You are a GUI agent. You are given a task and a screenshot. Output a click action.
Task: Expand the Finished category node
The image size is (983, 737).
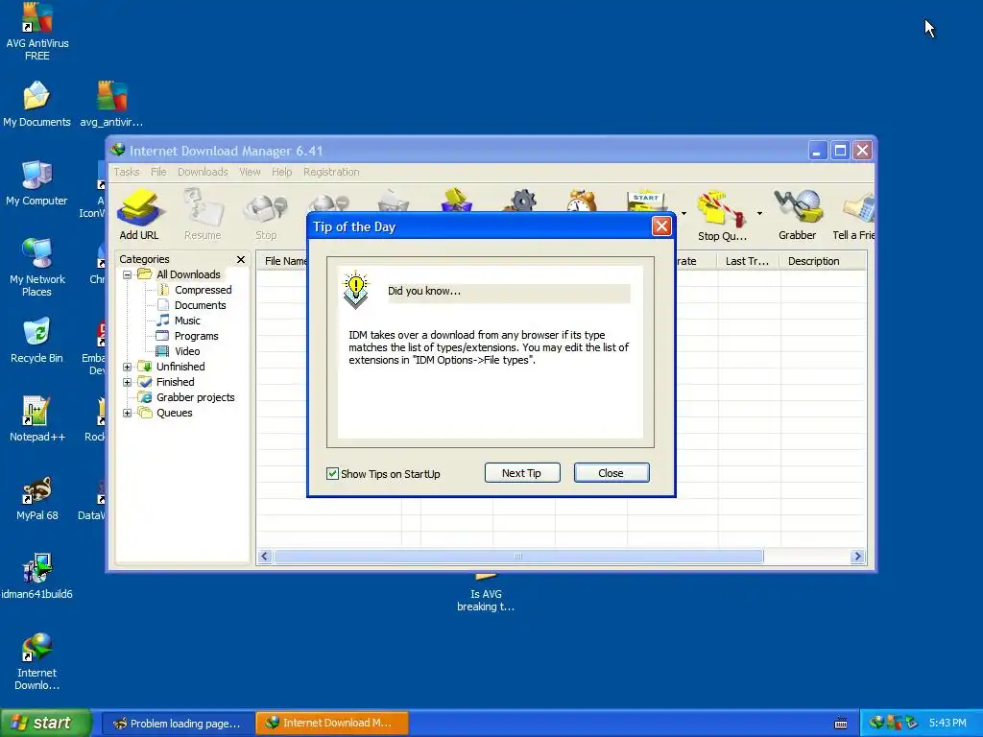128,382
